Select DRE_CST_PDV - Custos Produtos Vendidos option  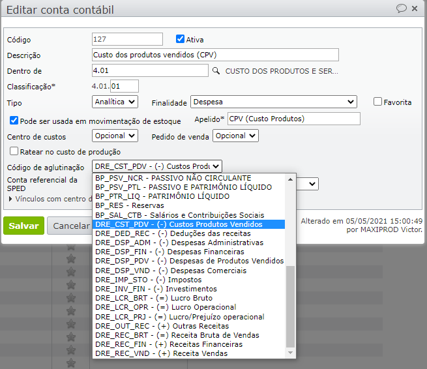pos(188,224)
